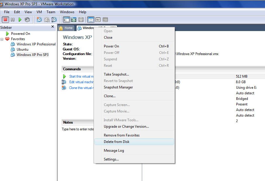
Task: Choose Remove from Favorites menu entry
Action: tap(134, 135)
